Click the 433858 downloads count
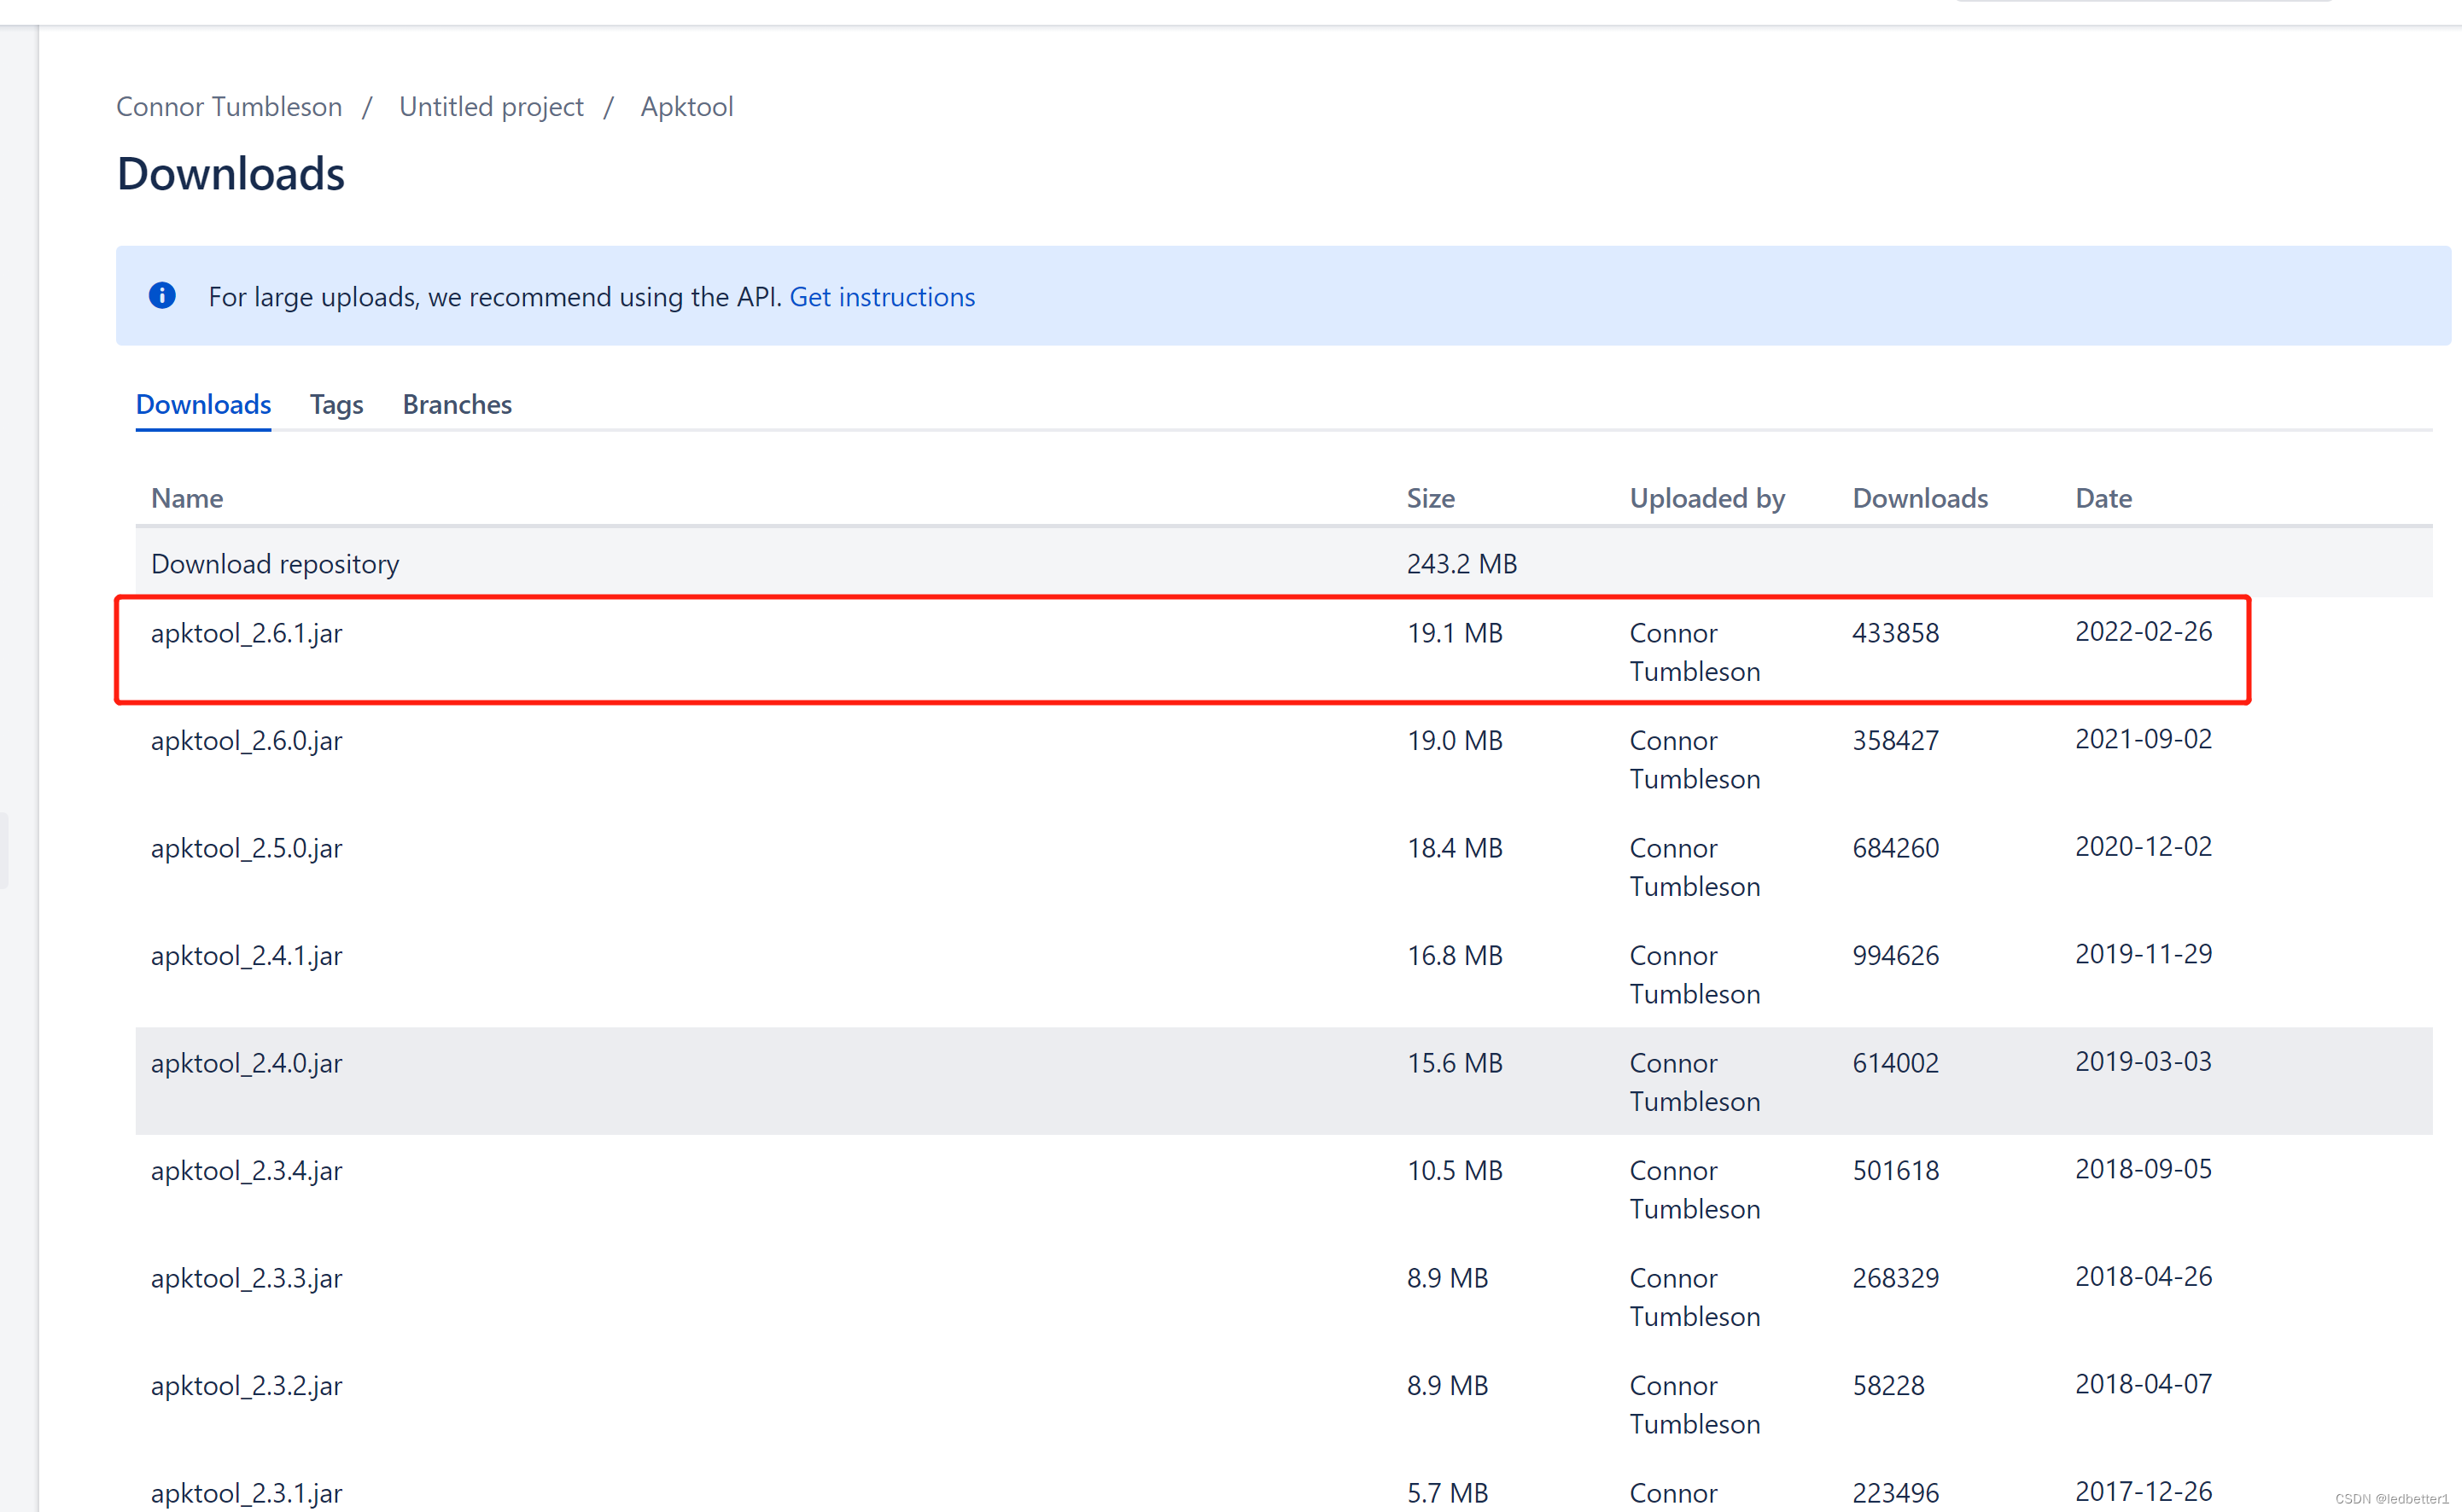2462x1512 pixels. coord(1895,633)
